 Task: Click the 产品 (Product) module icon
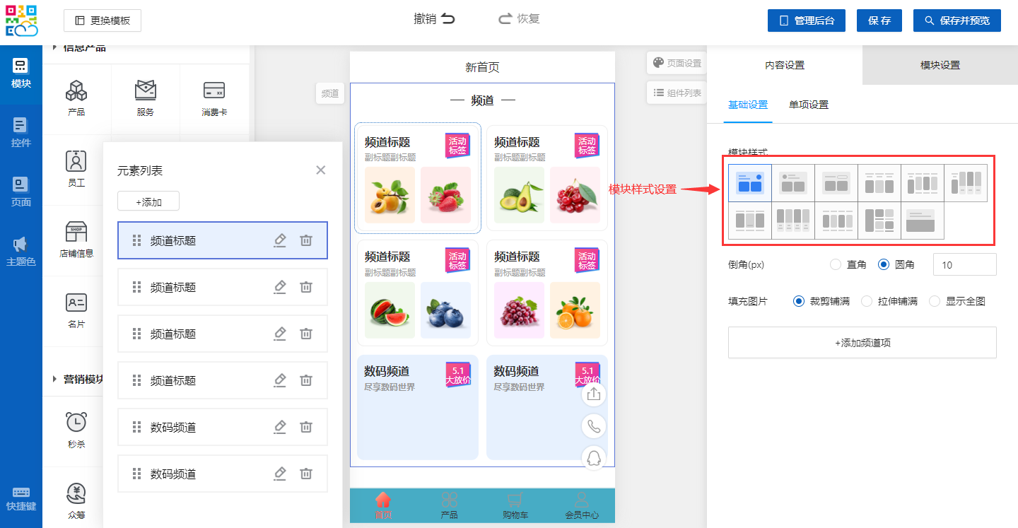click(76, 91)
